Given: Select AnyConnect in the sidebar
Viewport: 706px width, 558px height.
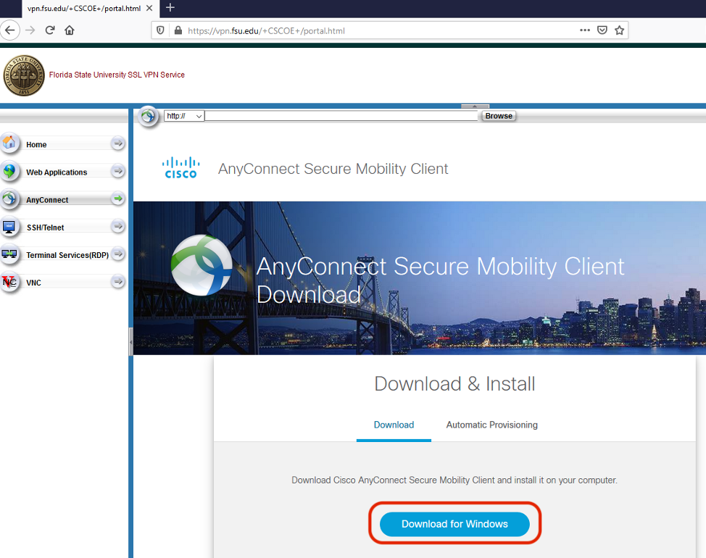Looking at the screenshot, I should (47, 200).
